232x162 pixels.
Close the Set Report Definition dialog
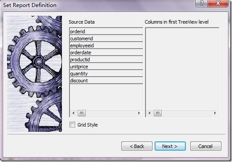point(218,3)
